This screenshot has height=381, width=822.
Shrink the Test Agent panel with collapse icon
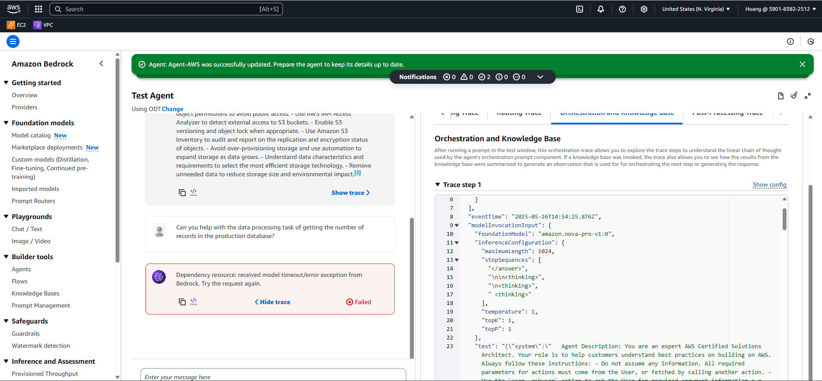(x=808, y=96)
